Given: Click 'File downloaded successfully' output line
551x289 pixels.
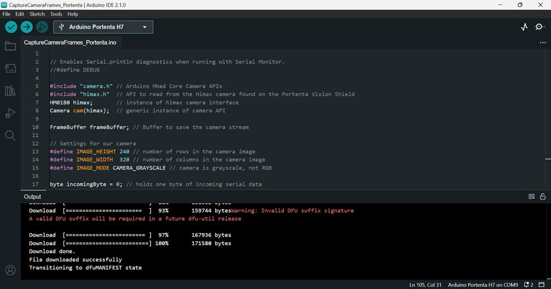Looking at the screenshot, I should [76, 260].
